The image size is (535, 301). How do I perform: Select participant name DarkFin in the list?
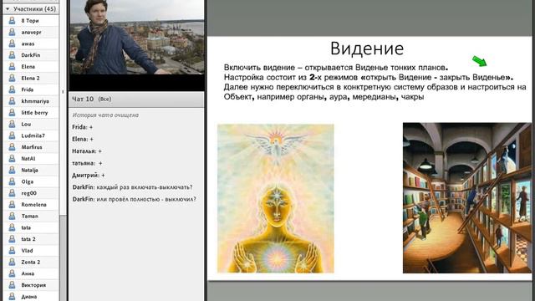coord(31,55)
